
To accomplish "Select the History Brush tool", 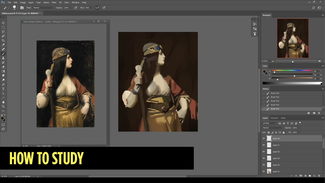I will [x=3, y=63].
